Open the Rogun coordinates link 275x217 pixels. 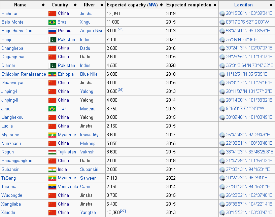(249, 152)
